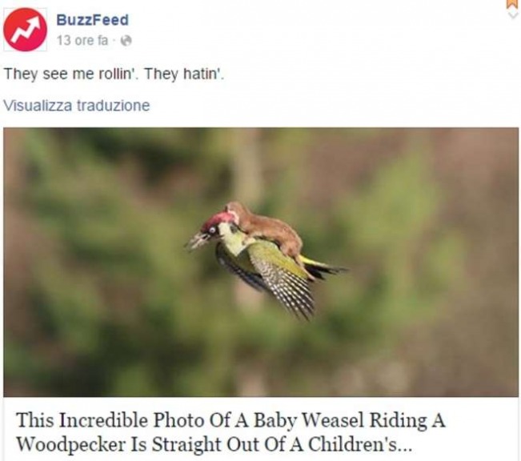Click the BuzzFeed red arrow logo avatar
521x461 pixels.
coord(25,30)
